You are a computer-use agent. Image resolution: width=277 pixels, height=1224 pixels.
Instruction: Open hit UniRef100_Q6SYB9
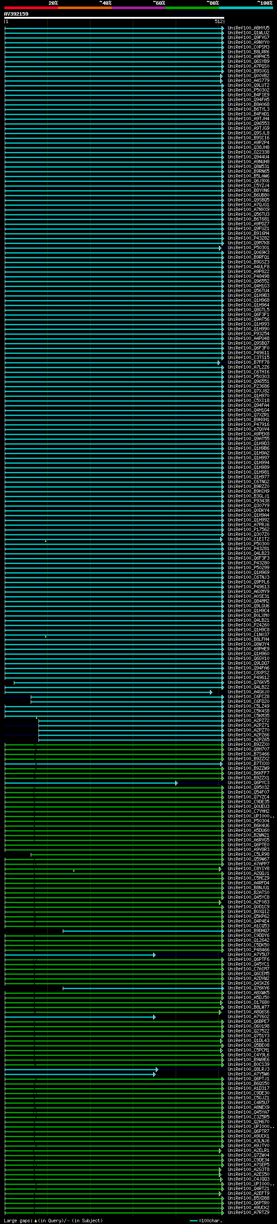click(248, 61)
